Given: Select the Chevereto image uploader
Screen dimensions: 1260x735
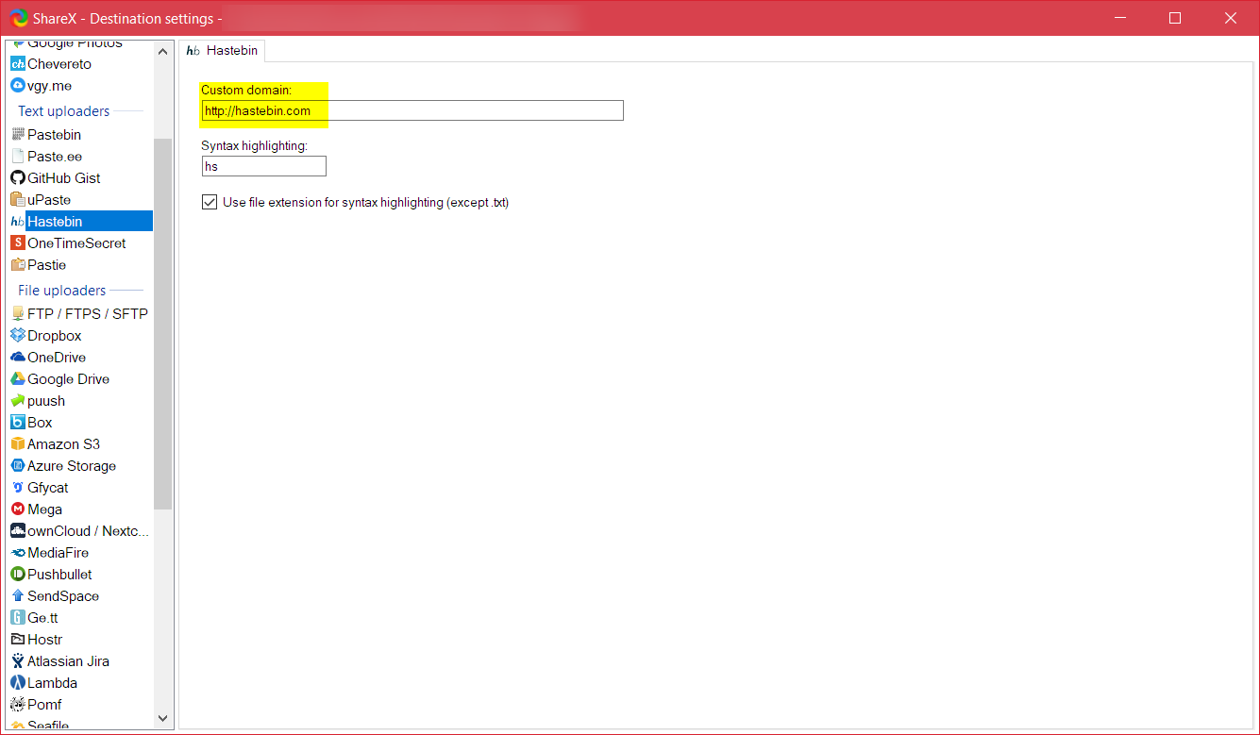Looking at the screenshot, I should pos(58,63).
